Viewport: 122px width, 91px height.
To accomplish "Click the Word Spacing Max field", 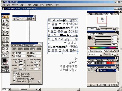I will coord(21,69).
